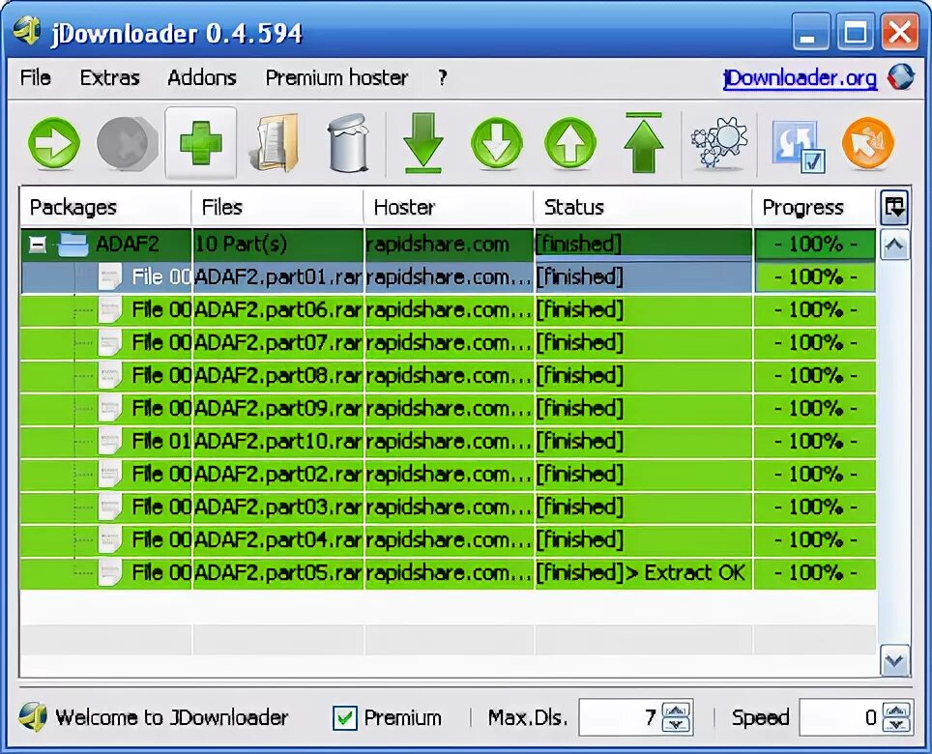Select the ADAF2.part08.rar file row
The height and width of the screenshot is (754, 932).
[449, 376]
